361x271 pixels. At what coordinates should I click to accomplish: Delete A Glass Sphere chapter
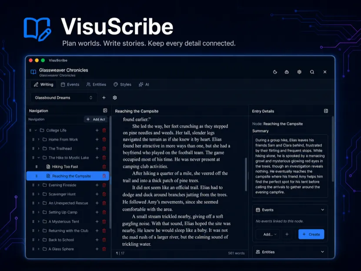pyautogui.click(x=104, y=249)
